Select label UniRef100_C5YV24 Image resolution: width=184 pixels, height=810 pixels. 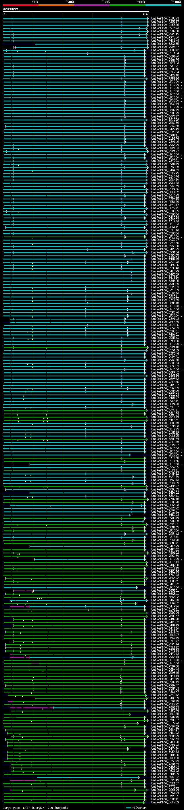(x=165, y=417)
